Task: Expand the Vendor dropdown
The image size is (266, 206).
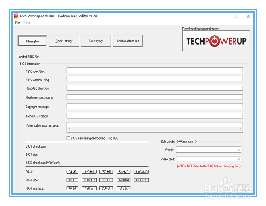Action: click(238, 150)
